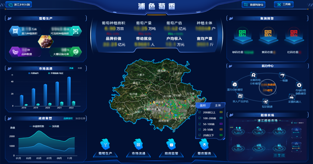Click the 主题信用分析模型 badge icon
The image size is (313, 164).
[x=253, y=75]
